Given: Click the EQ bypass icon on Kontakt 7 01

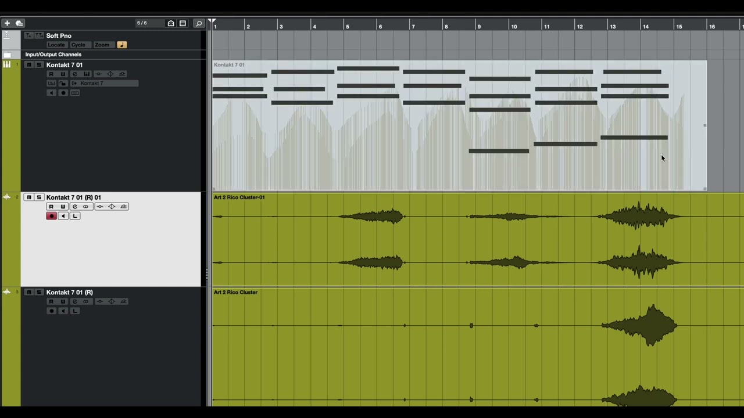Looking at the screenshot, I should 110,74.
